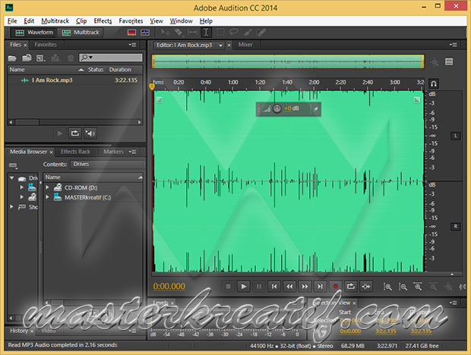Toggle Files panel auto-play speaker button
This screenshot has width=471, height=355.
pyautogui.click(x=90, y=134)
